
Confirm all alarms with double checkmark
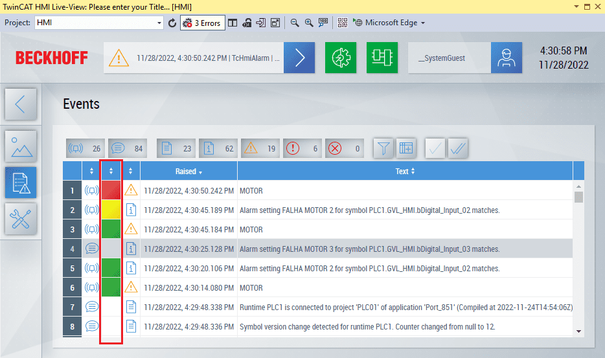click(x=458, y=148)
